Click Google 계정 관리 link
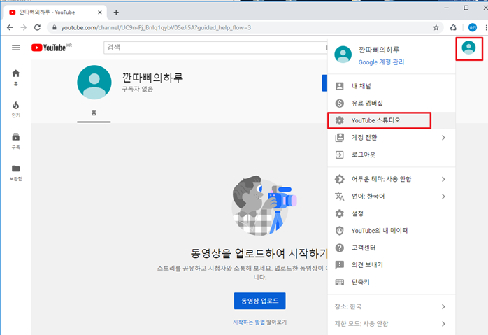 (381, 62)
